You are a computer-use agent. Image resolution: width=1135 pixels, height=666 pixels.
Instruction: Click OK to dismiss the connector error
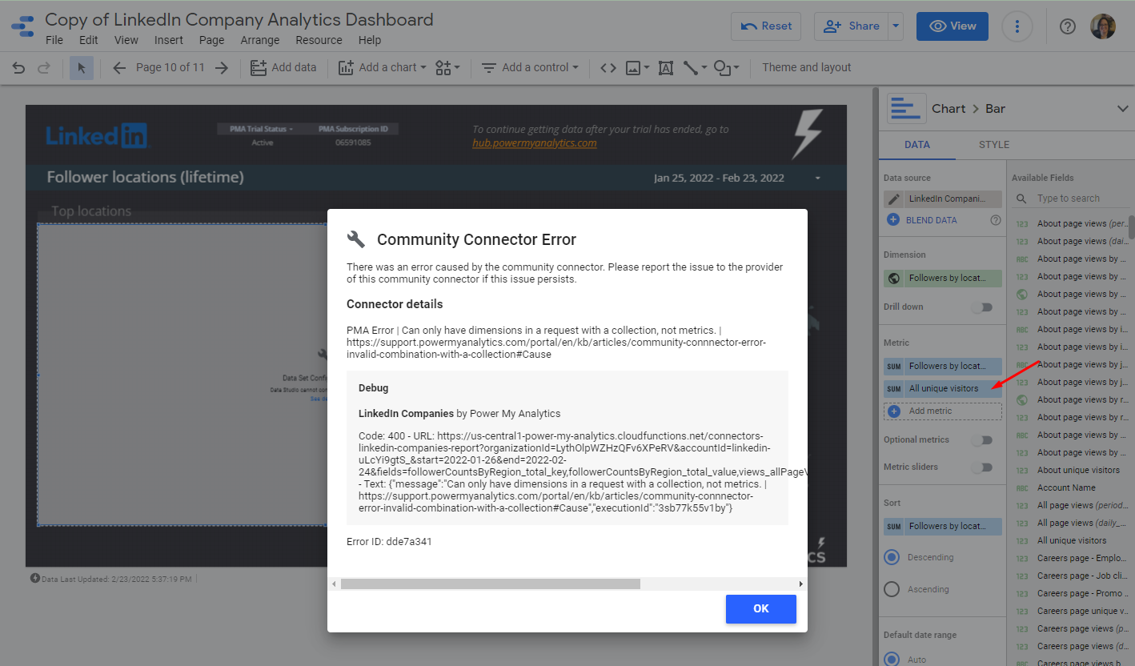pyautogui.click(x=760, y=608)
